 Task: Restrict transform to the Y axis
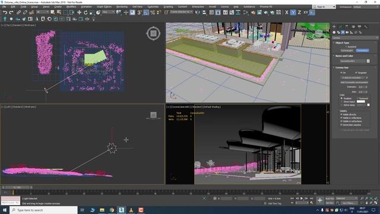click(x=293, y=12)
